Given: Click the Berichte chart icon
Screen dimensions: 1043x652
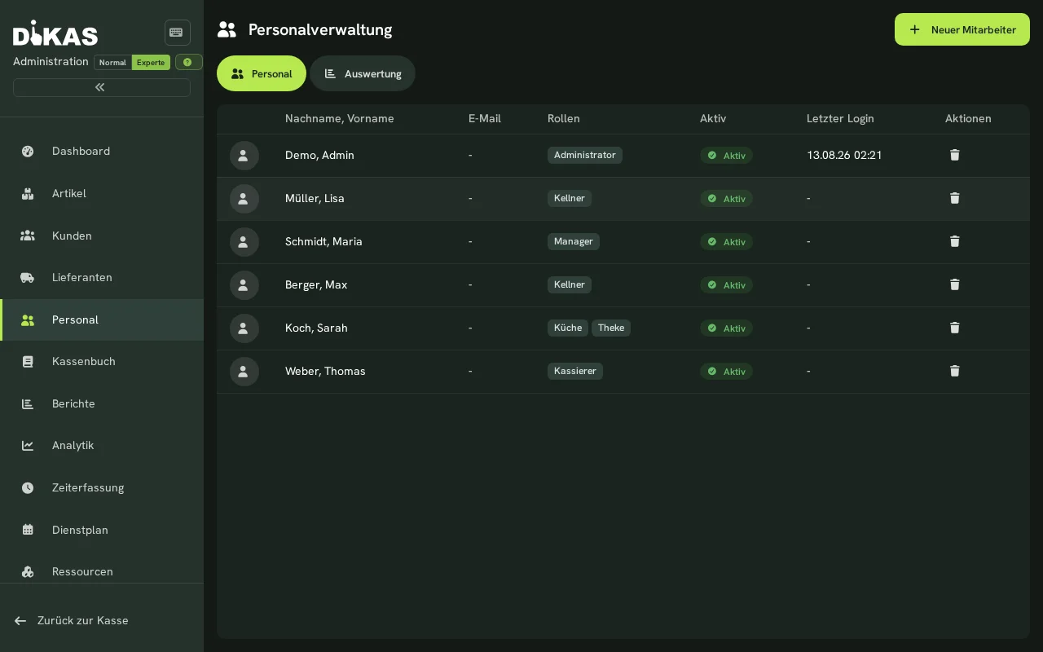Looking at the screenshot, I should click(28, 403).
